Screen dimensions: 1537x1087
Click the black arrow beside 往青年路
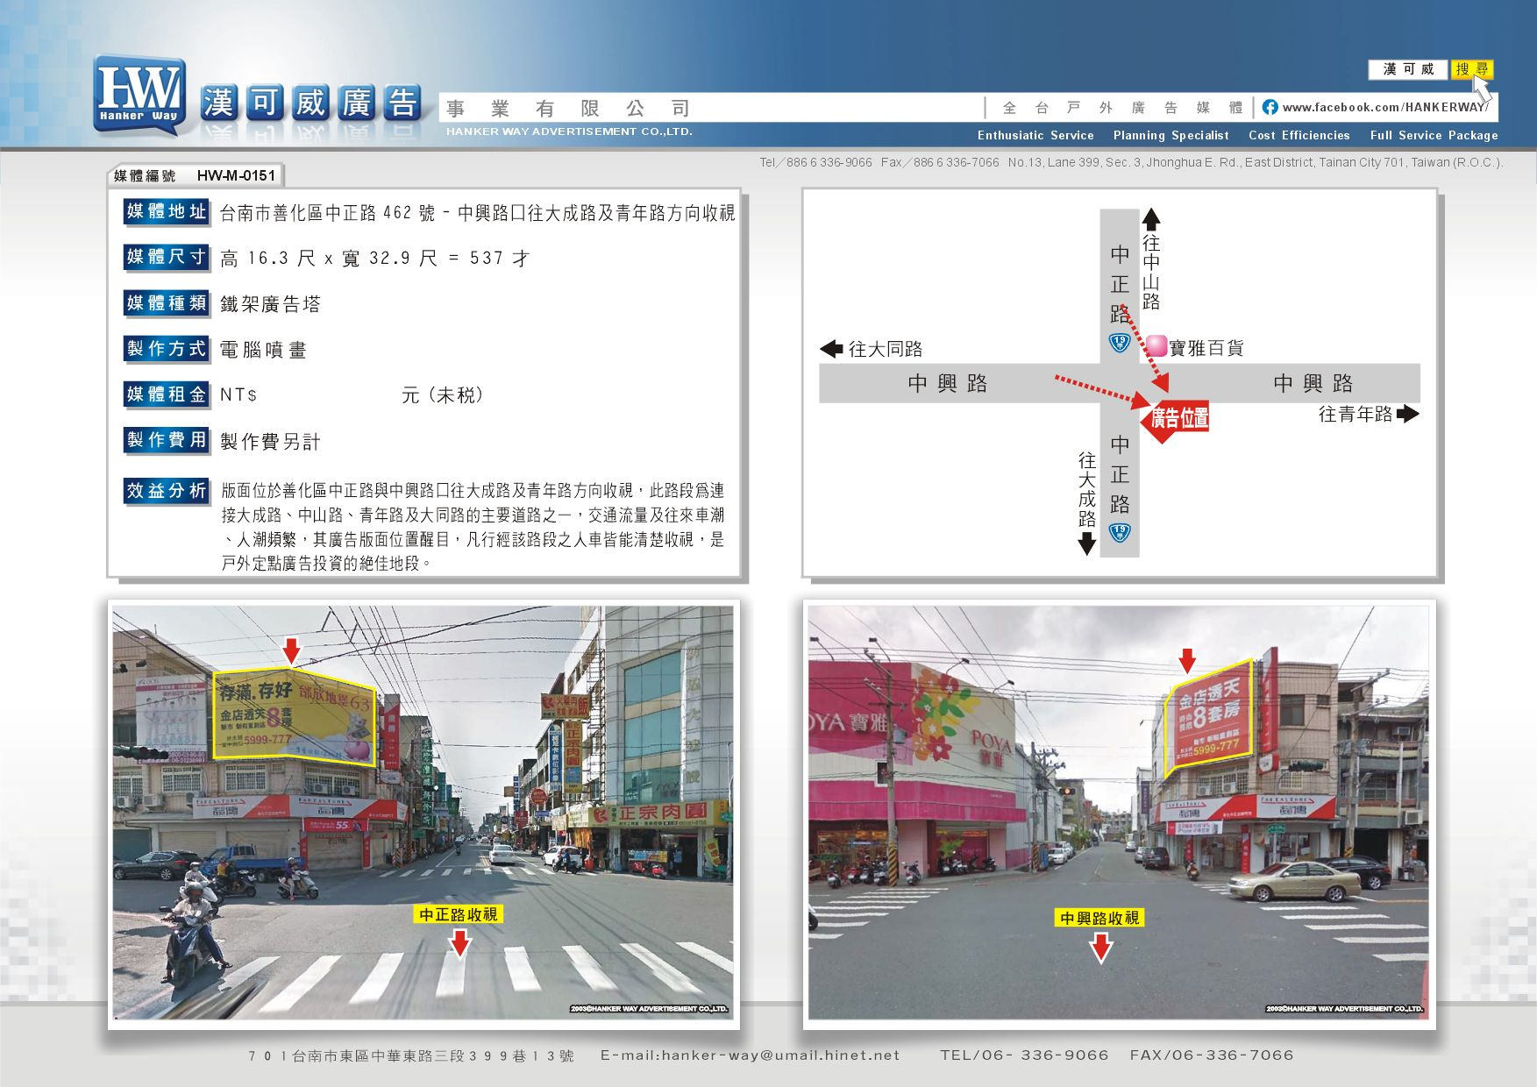click(x=1408, y=414)
